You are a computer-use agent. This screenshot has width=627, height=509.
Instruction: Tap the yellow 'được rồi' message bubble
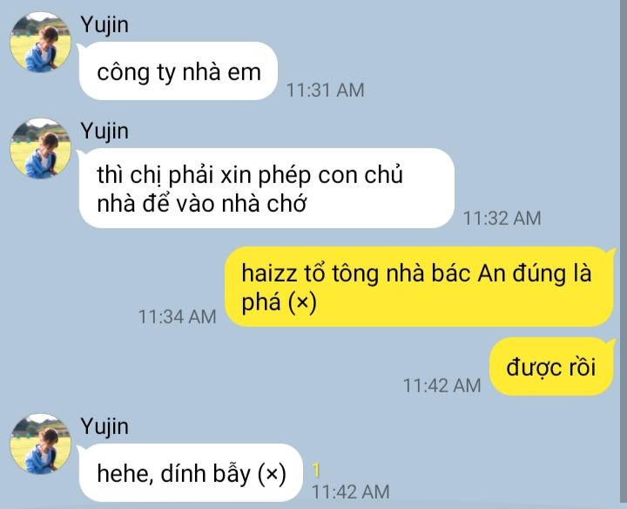tap(551, 367)
